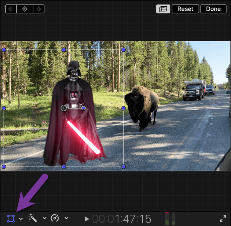Expand the enhancements menu chevron

point(44,219)
